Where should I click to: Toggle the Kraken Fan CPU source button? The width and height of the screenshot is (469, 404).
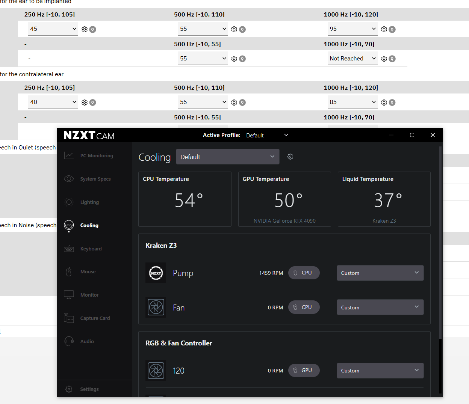(x=304, y=307)
